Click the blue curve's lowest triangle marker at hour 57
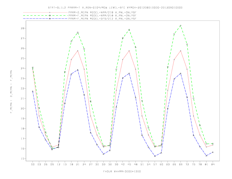 155,156
